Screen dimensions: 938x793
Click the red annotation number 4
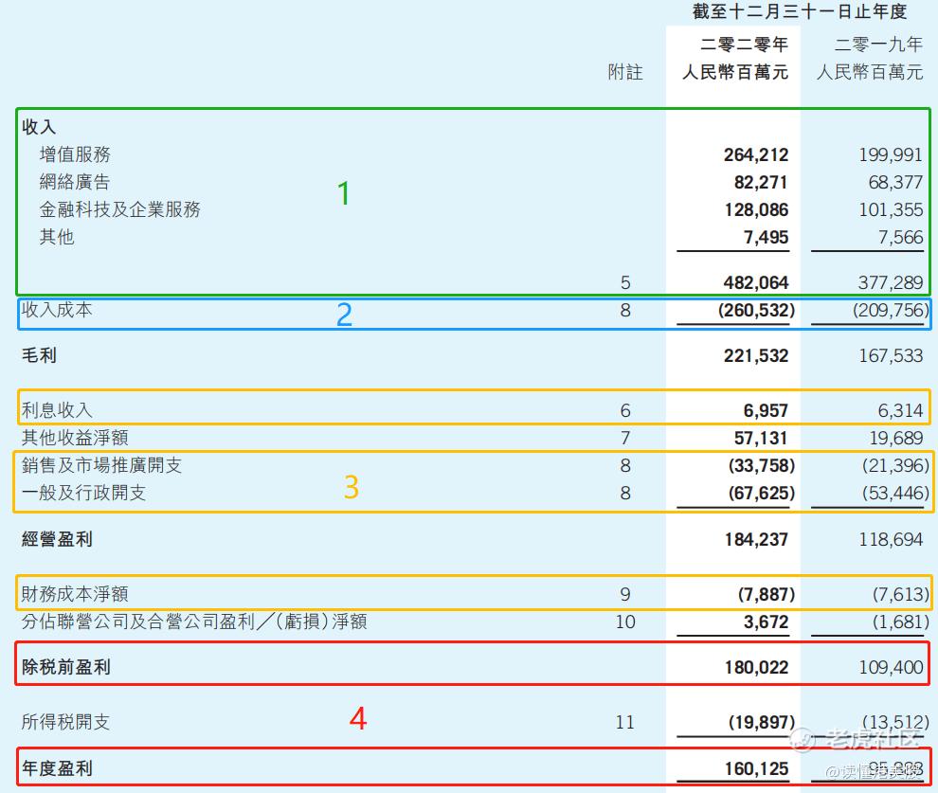(358, 718)
